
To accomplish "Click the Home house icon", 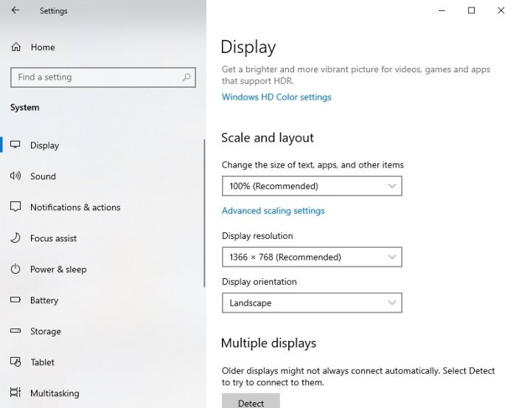I will coord(15,47).
